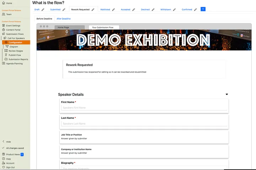Click the Last Name input field

[x=144, y=124]
